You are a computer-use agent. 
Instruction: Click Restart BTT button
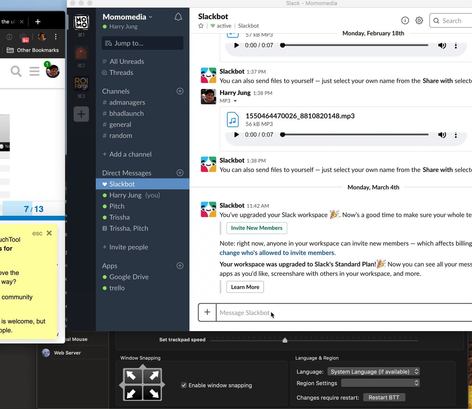(384, 397)
